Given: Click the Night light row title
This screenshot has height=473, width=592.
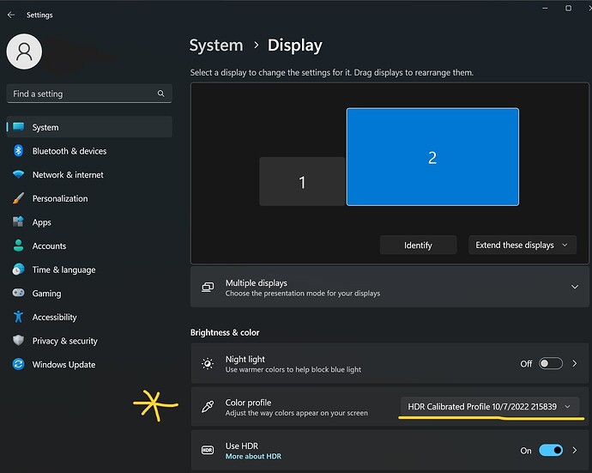Looking at the screenshot, I should pyautogui.click(x=245, y=359).
